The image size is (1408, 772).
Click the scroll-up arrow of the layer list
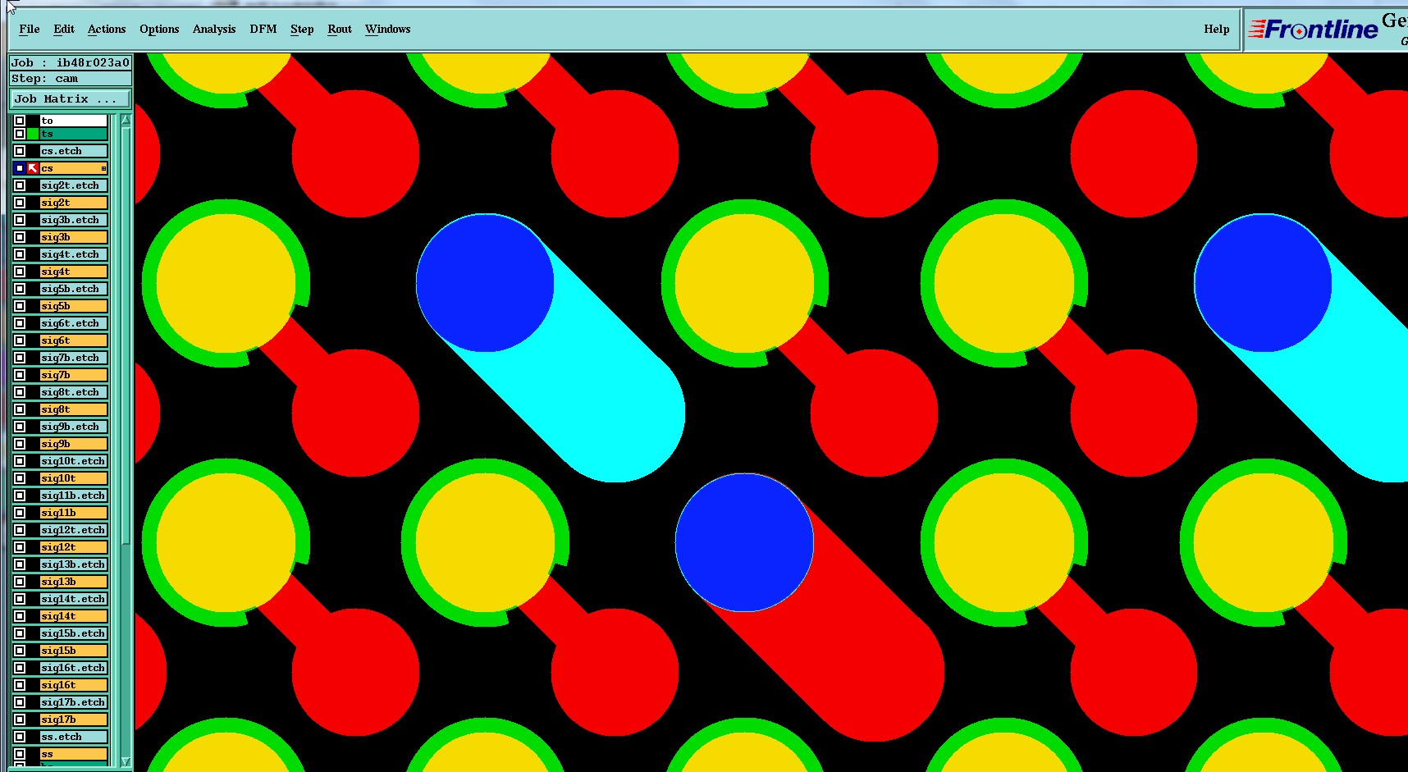(x=126, y=120)
